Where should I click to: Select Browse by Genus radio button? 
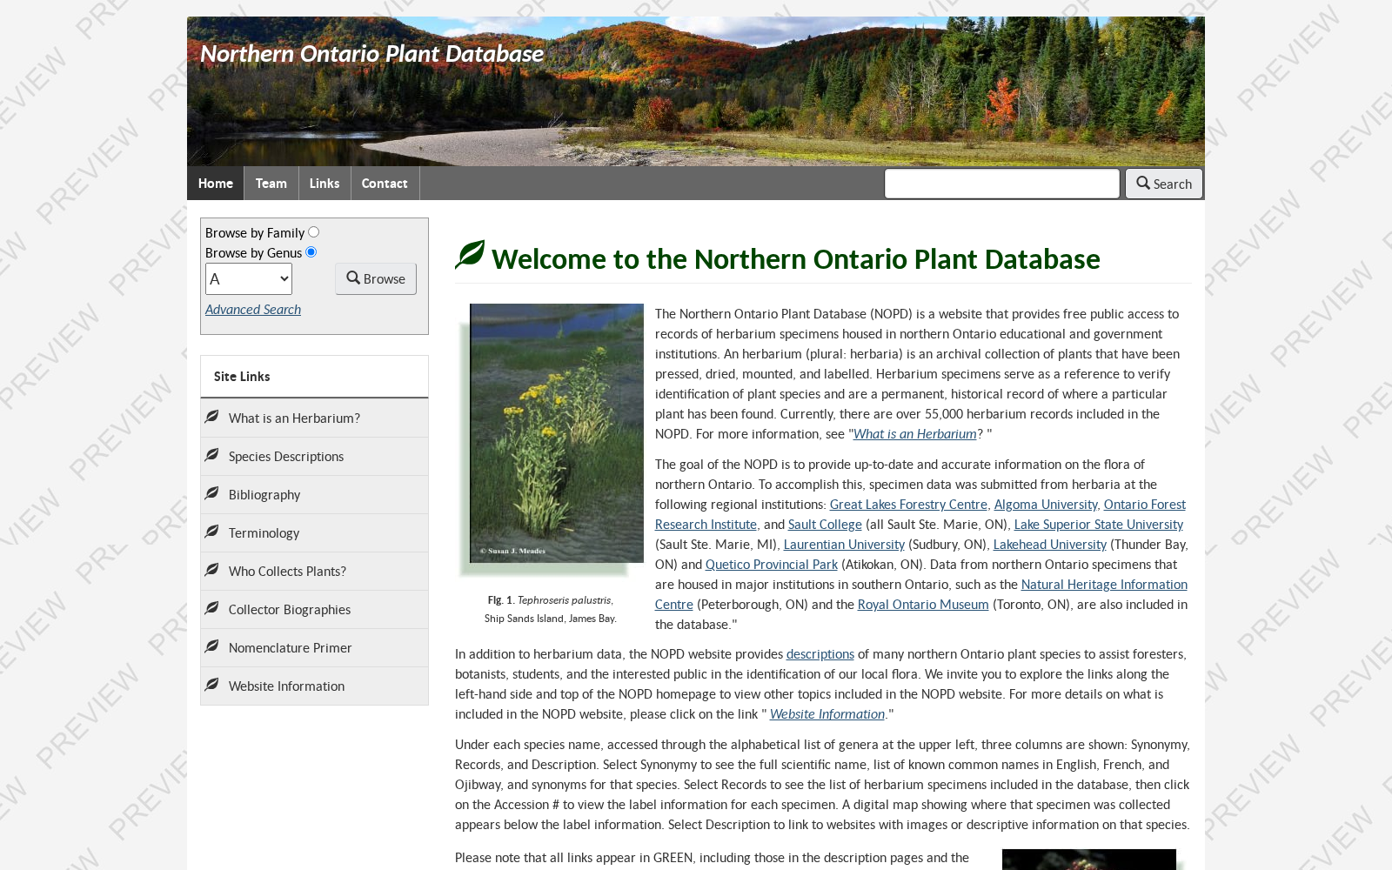[x=311, y=252]
